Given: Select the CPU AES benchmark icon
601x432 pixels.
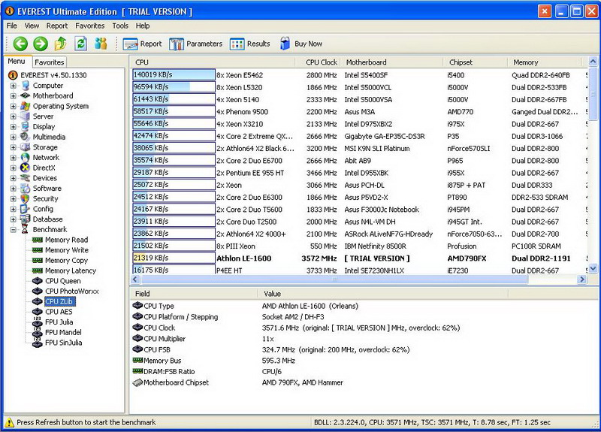Looking at the screenshot, I should [38, 312].
